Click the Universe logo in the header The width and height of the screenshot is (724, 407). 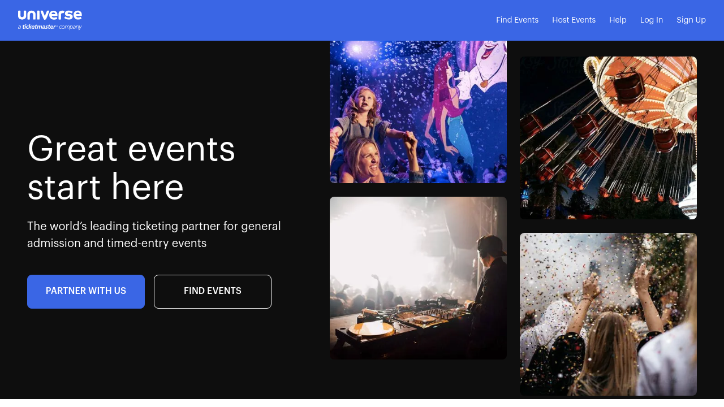tap(50, 15)
